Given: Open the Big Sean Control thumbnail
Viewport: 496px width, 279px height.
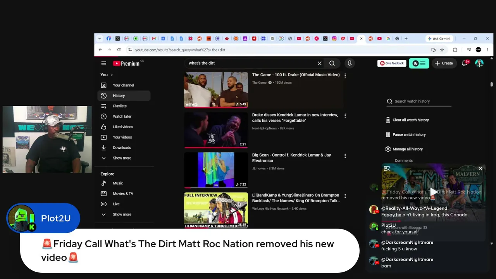Looking at the screenshot, I should click(x=216, y=170).
